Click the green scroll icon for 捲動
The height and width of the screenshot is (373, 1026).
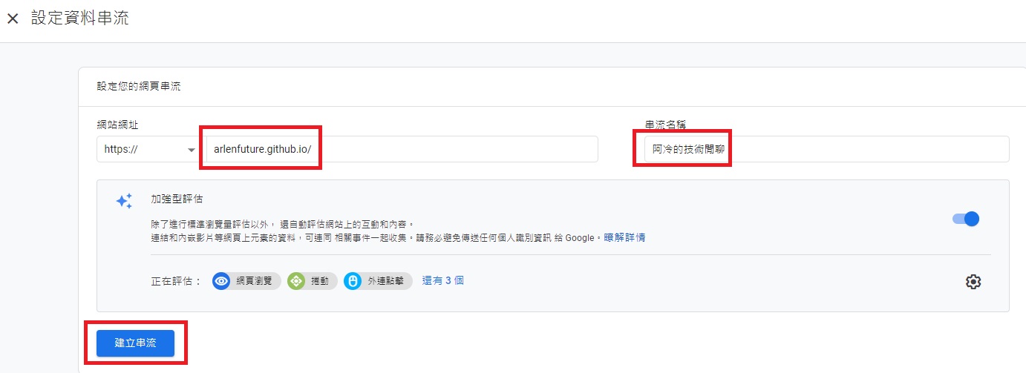296,281
